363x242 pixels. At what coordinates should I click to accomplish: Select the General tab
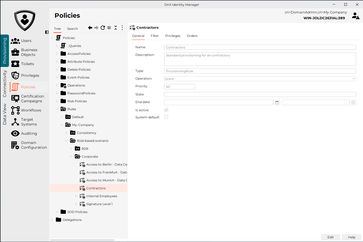click(138, 36)
